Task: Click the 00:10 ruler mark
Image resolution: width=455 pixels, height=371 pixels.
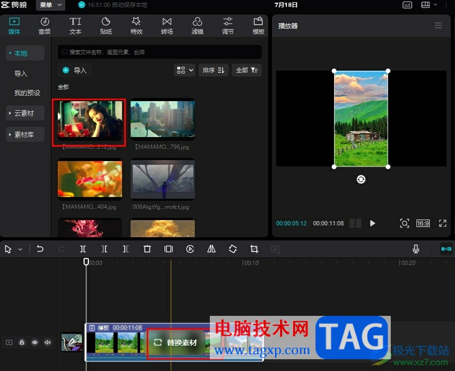Action: (x=251, y=263)
